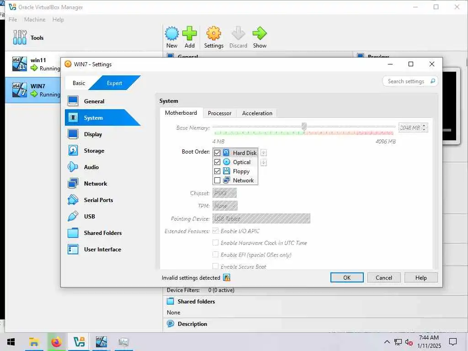The image size is (468, 351).
Task: Uncheck the Hard Disk boot checkbox
Action: pos(217,153)
